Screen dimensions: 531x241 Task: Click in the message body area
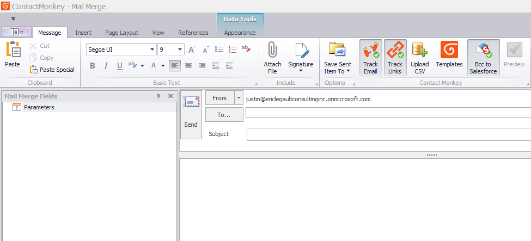pos(355,200)
